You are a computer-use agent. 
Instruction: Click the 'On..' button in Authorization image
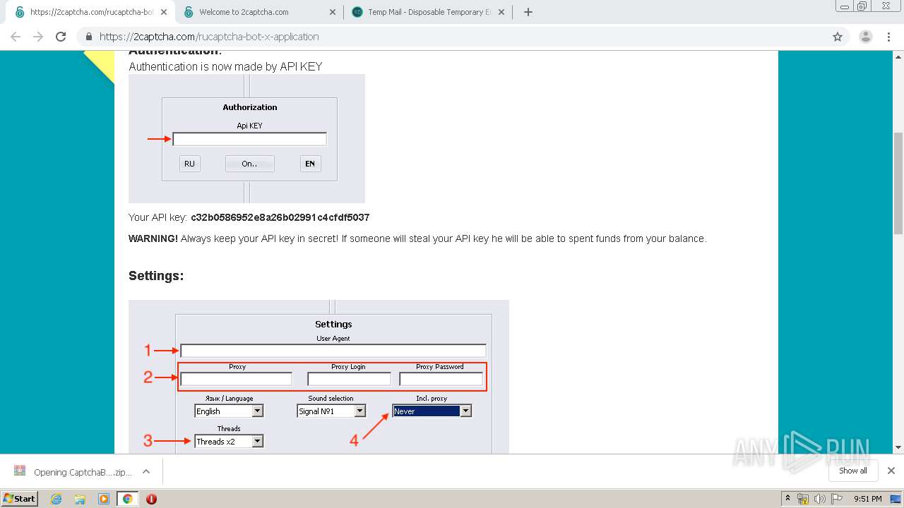pos(249,164)
